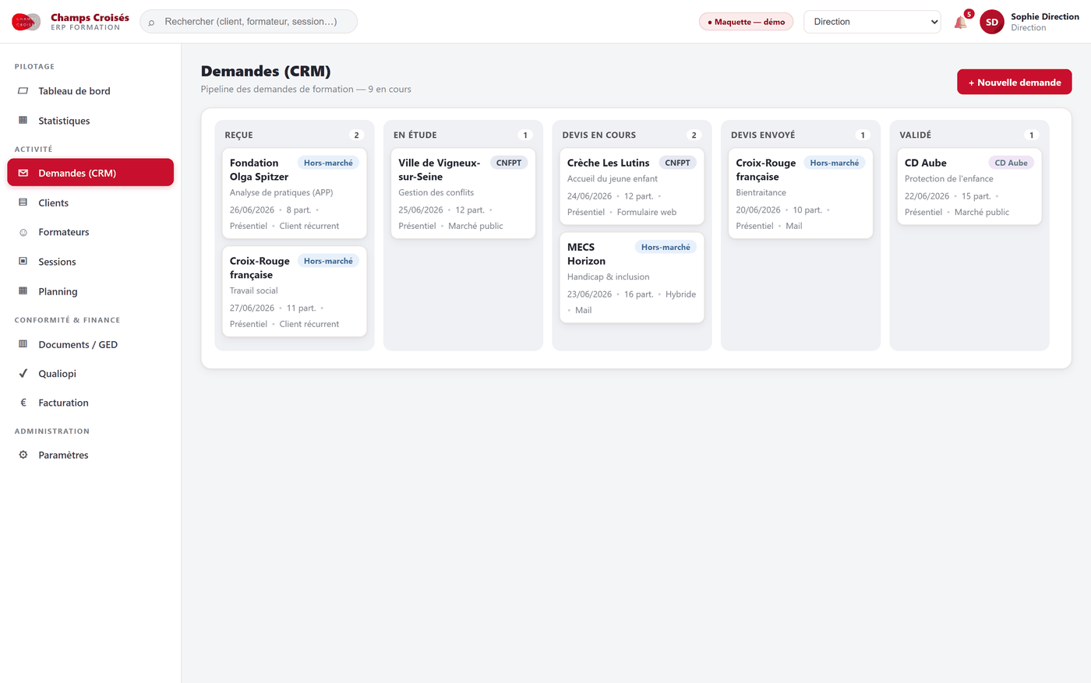Open the Crèche Les Lutins card
Image resolution: width=1091 pixels, height=683 pixels.
tap(632, 186)
